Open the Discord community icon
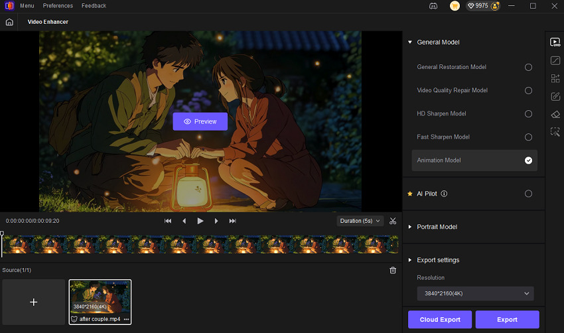Image resolution: width=564 pixels, height=333 pixels. [433, 6]
